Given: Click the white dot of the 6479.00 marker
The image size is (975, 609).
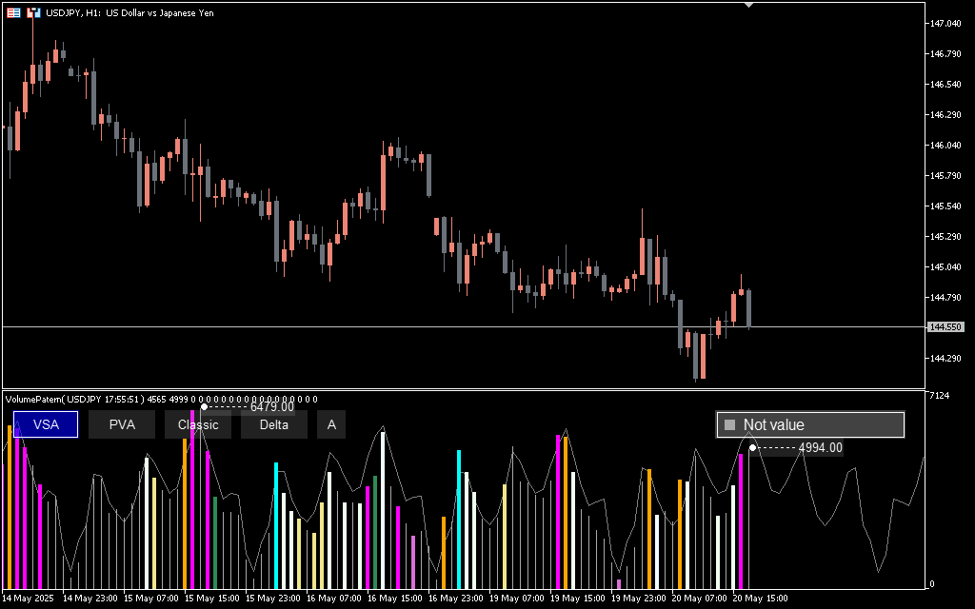Looking at the screenshot, I should point(204,407).
